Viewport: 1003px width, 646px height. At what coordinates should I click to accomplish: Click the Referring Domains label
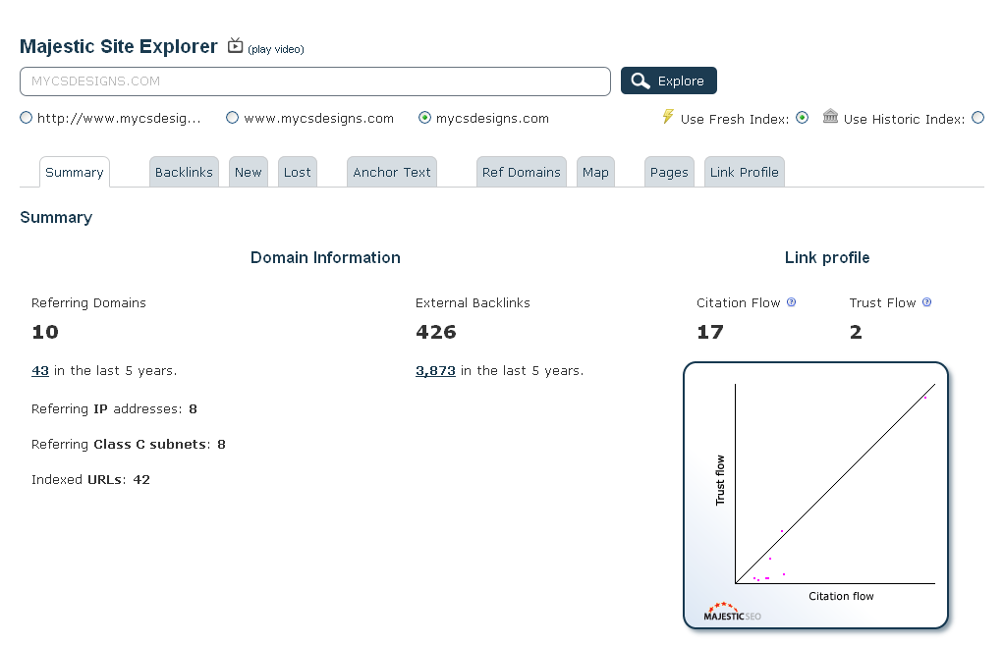tap(89, 302)
